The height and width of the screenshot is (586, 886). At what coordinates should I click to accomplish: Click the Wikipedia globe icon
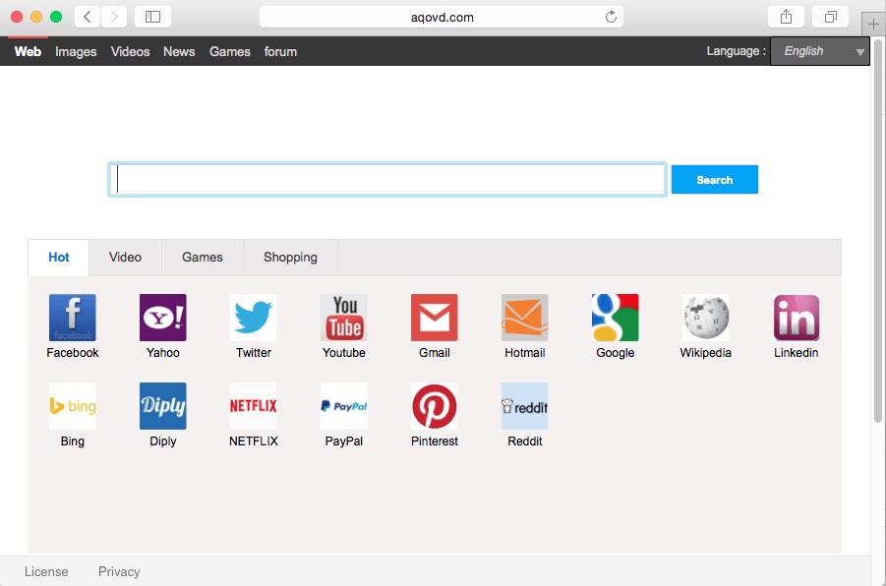(706, 318)
